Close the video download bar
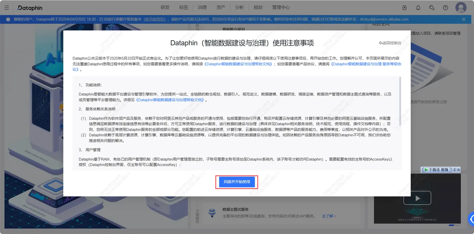Screen dimensions: 474x234 click(x=458, y=170)
